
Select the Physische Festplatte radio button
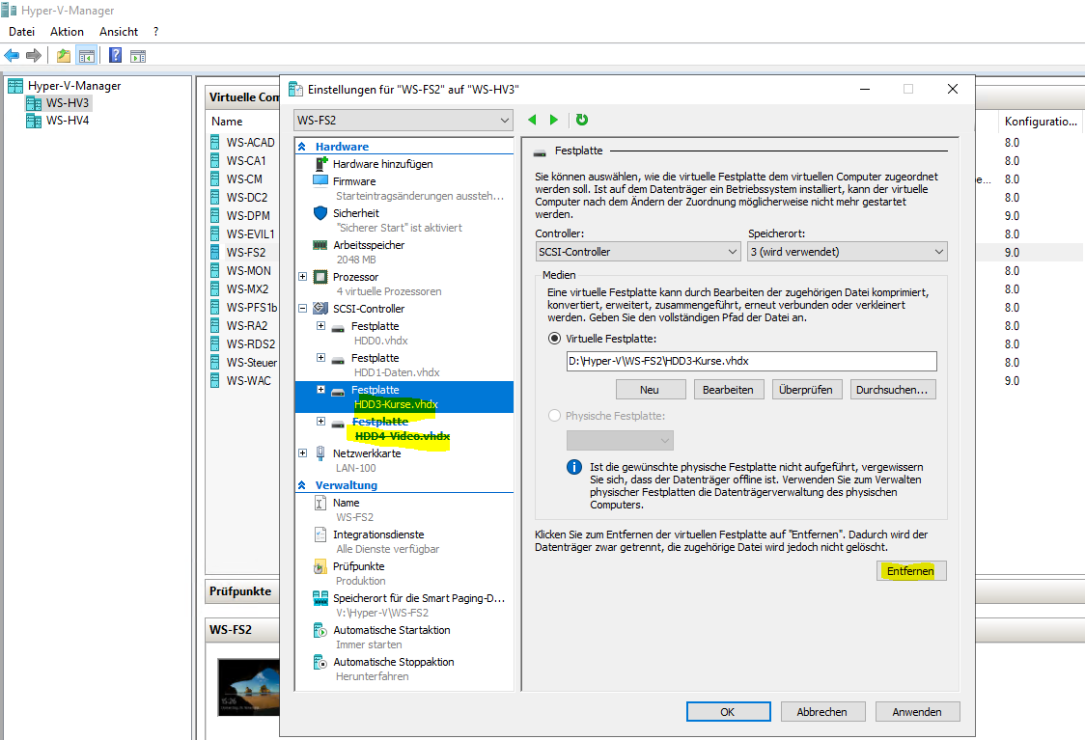pyautogui.click(x=554, y=416)
